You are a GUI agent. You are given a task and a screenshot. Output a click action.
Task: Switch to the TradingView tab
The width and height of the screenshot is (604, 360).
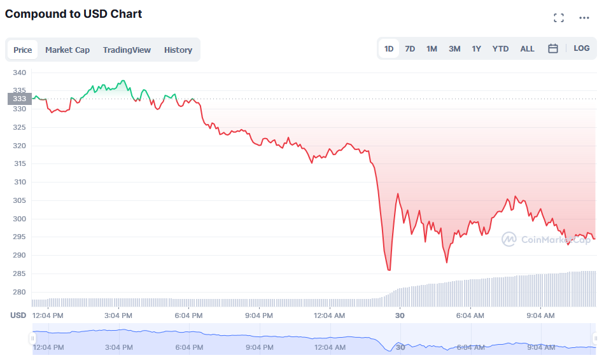[x=127, y=50]
